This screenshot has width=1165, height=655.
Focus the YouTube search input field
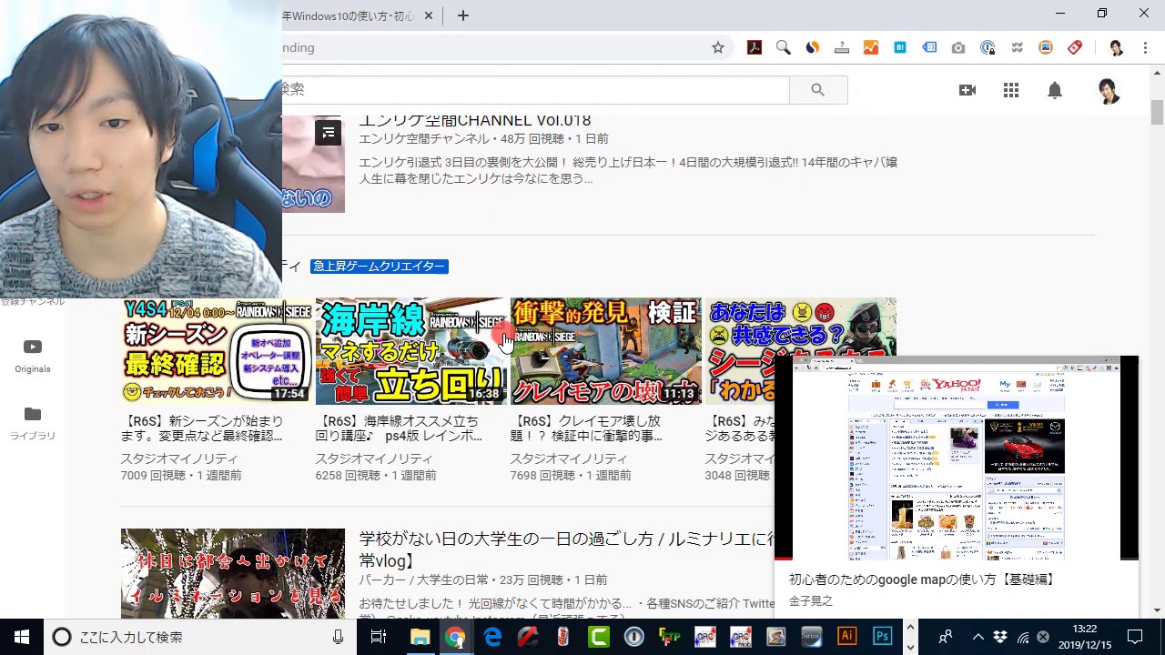(x=535, y=89)
